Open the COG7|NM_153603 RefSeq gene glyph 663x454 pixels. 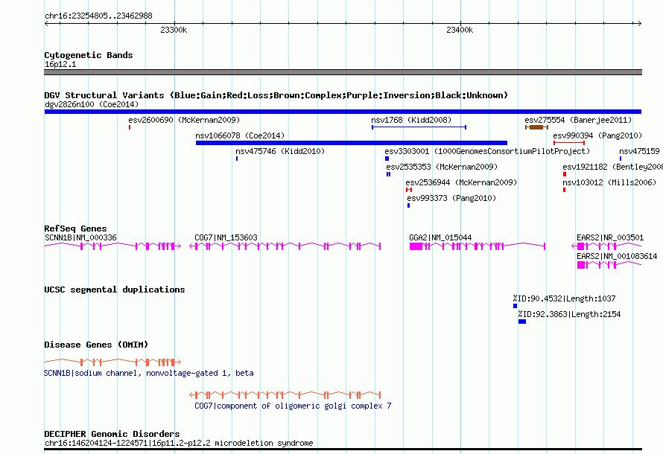point(285,246)
